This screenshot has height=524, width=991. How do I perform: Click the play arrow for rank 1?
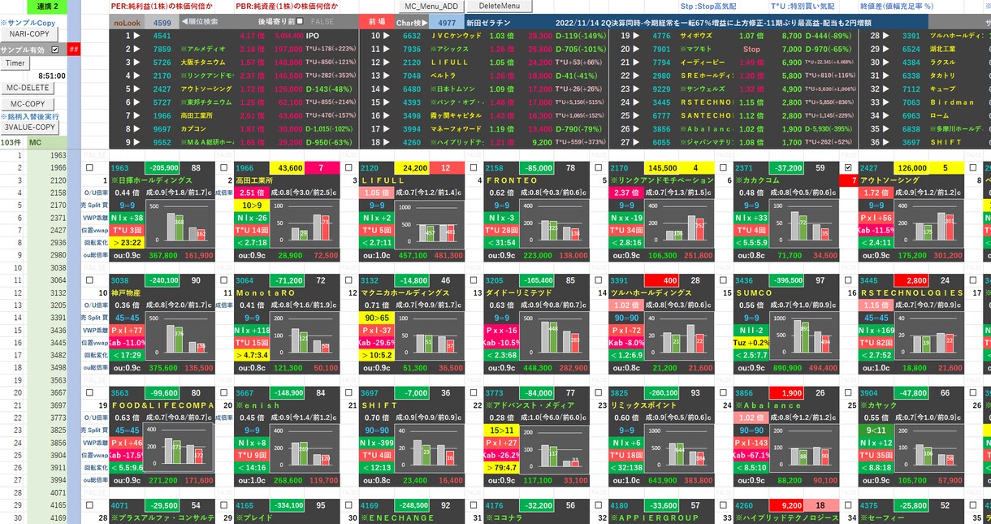136,36
